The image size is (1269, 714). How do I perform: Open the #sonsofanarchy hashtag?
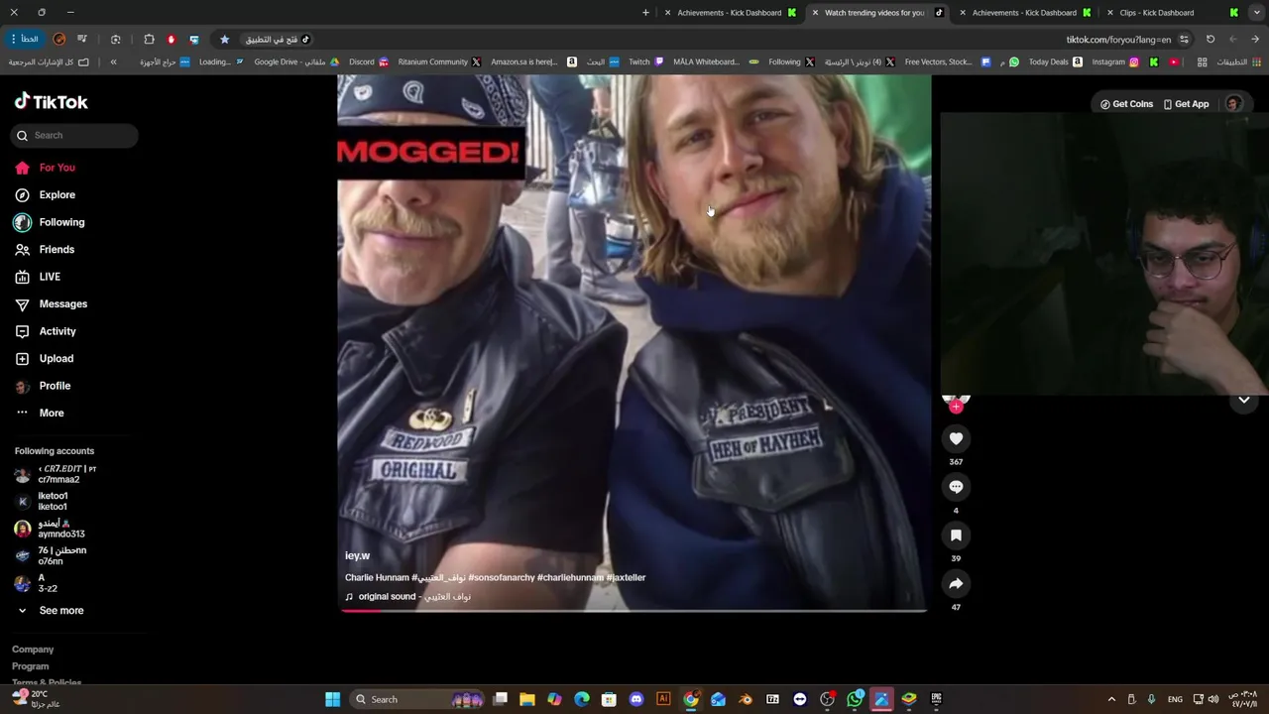click(x=501, y=577)
